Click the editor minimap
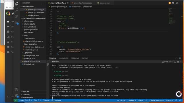The width and height of the screenshot is (184, 103). tap(172, 16)
